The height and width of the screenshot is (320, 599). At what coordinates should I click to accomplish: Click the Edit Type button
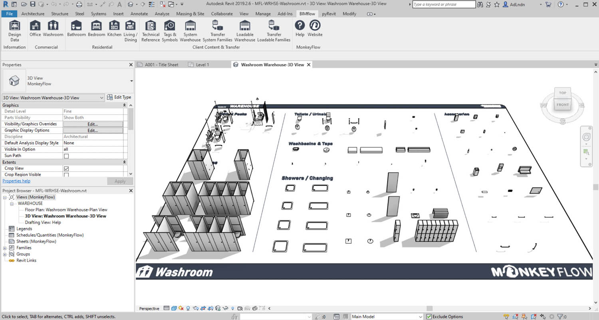[119, 97]
